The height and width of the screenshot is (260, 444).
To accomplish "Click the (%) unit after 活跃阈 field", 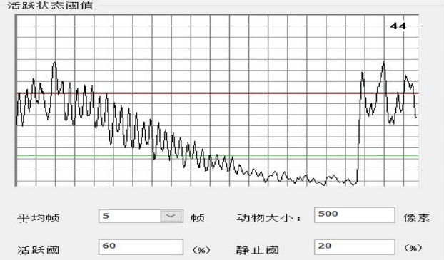I will [x=201, y=250].
